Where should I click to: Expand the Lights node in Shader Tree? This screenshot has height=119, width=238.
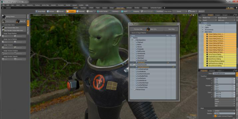coord(203,28)
